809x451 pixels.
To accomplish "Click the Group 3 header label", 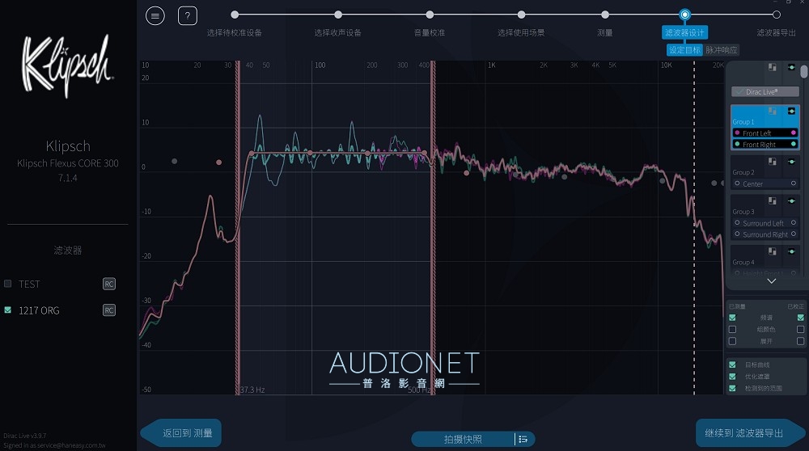I will [743, 211].
